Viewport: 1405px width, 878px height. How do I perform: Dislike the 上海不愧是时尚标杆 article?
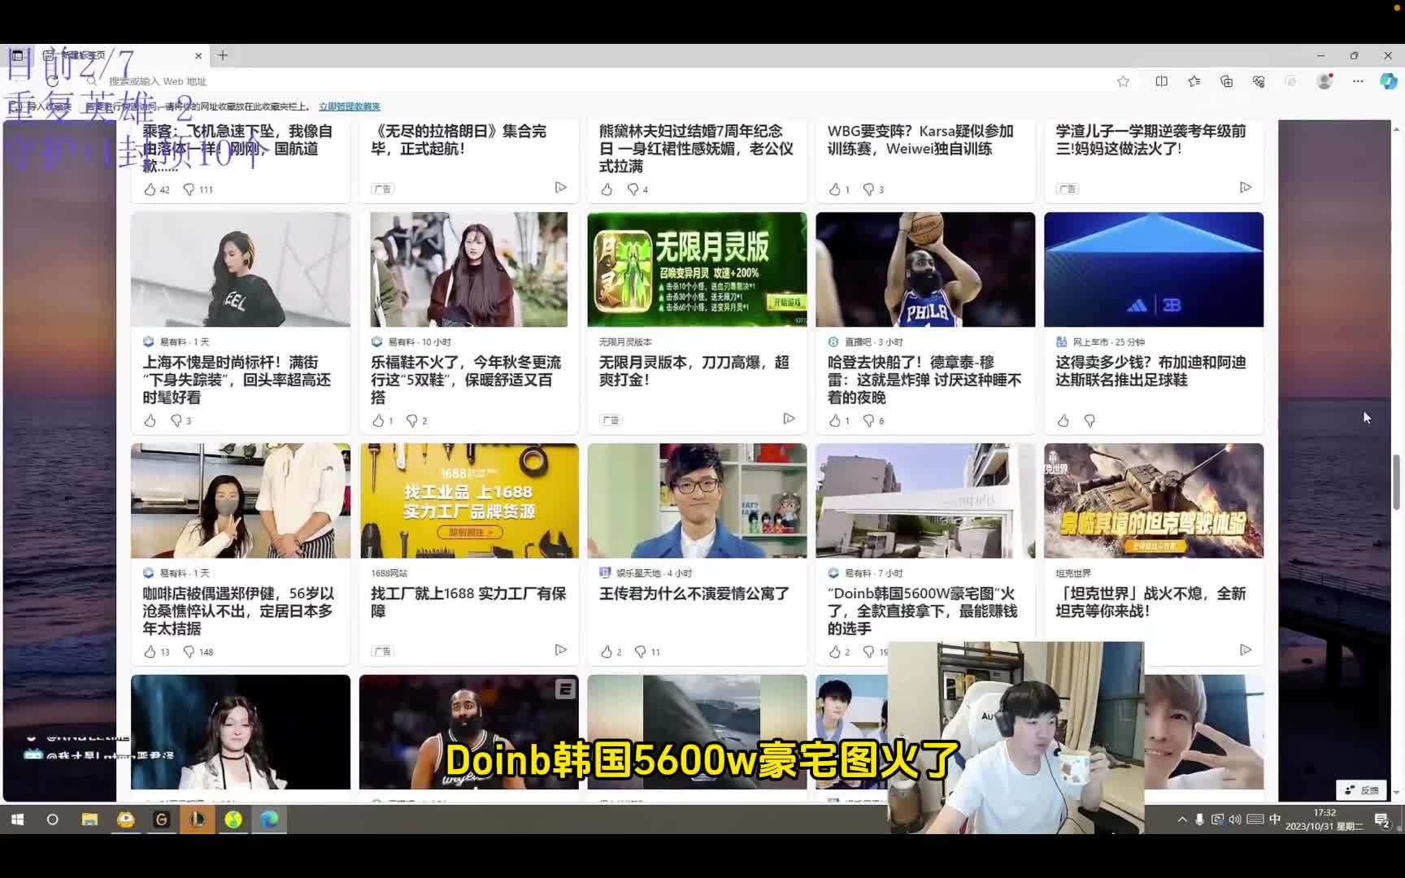[176, 420]
